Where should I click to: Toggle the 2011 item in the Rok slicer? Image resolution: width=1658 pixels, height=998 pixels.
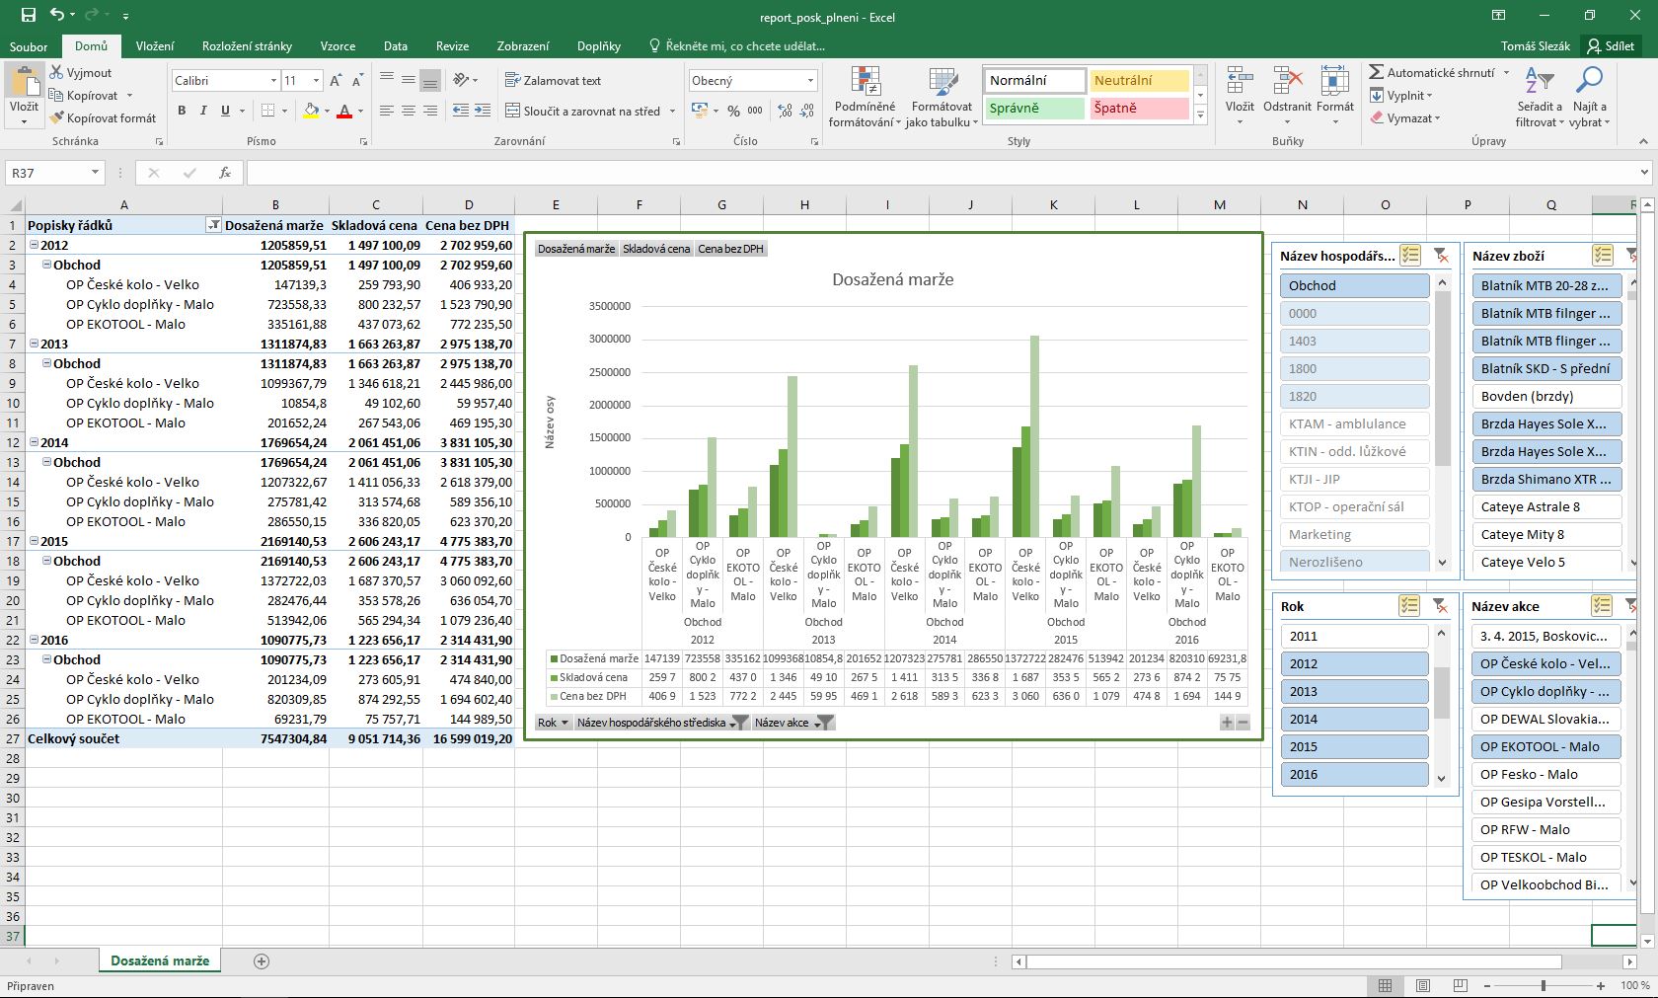(x=1353, y=636)
